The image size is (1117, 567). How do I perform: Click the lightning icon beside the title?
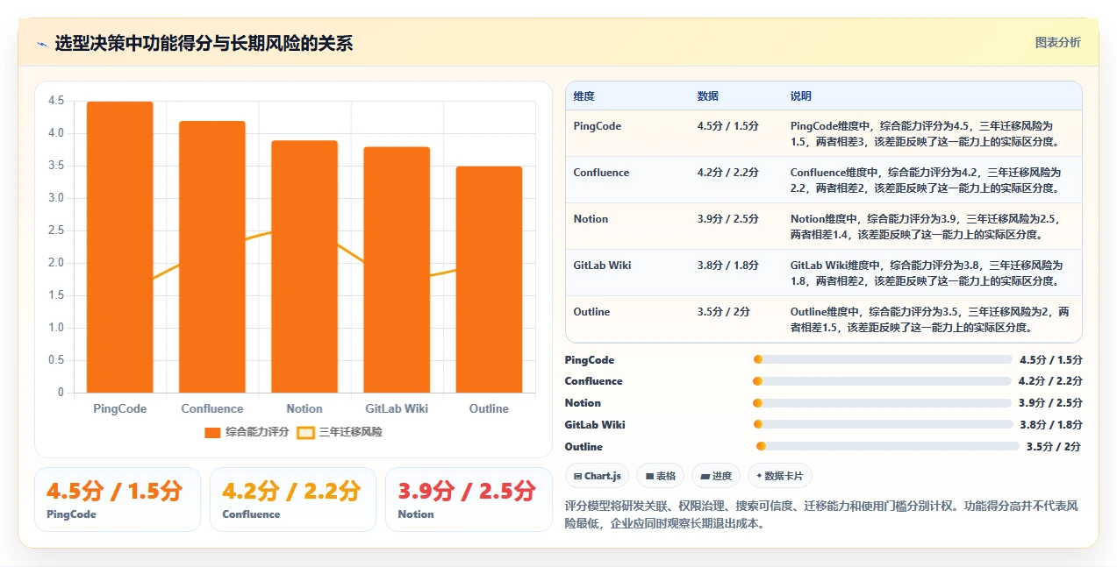(x=41, y=44)
